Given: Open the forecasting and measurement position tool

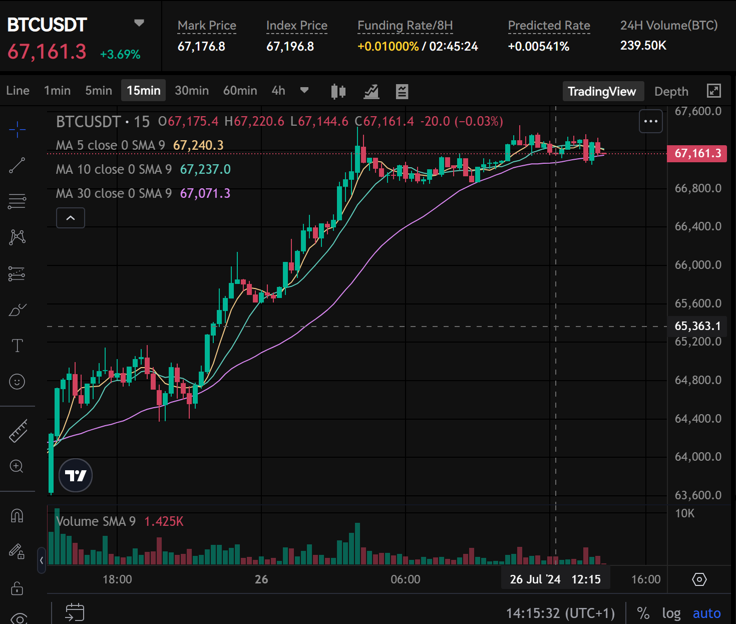Looking at the screenshot, I should 17,273.
